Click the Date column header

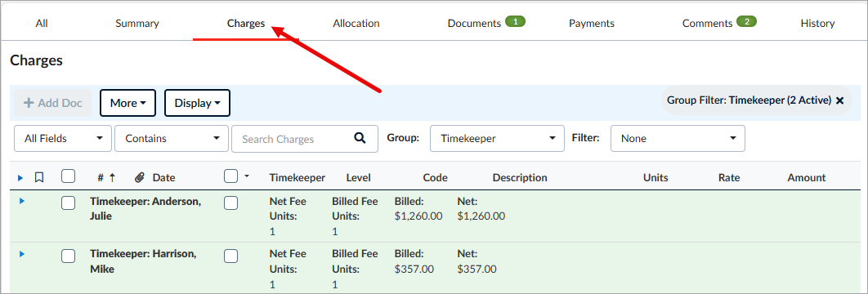[x=163, y=177]
